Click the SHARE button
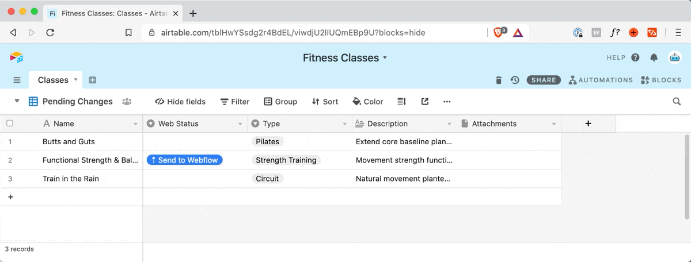The width and height of the screenshot is (691, 262). click(x=544, y=80)
